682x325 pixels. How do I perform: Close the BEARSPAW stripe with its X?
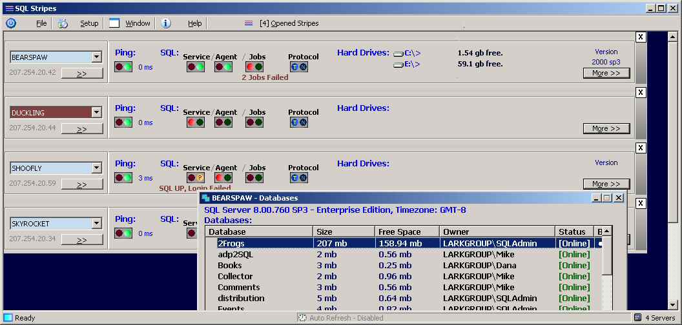coord(641,37)
